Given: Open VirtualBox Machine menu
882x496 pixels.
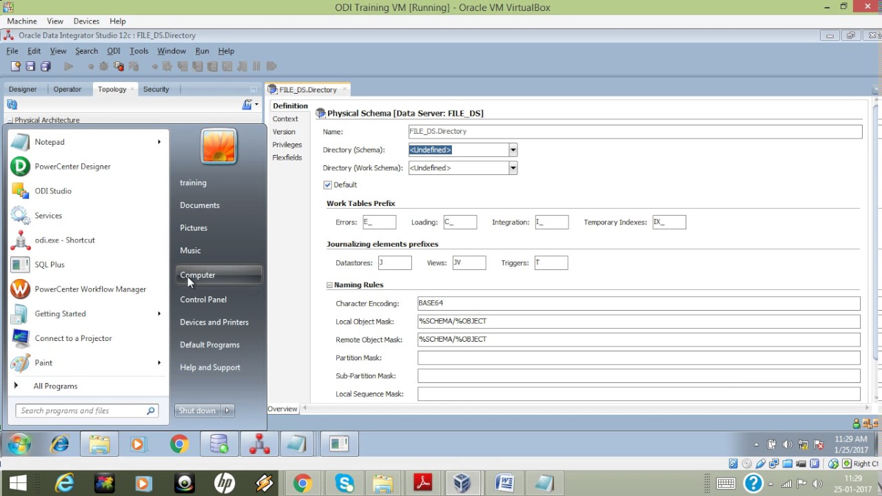Looking at the screenshot, I should click(22, 21).
